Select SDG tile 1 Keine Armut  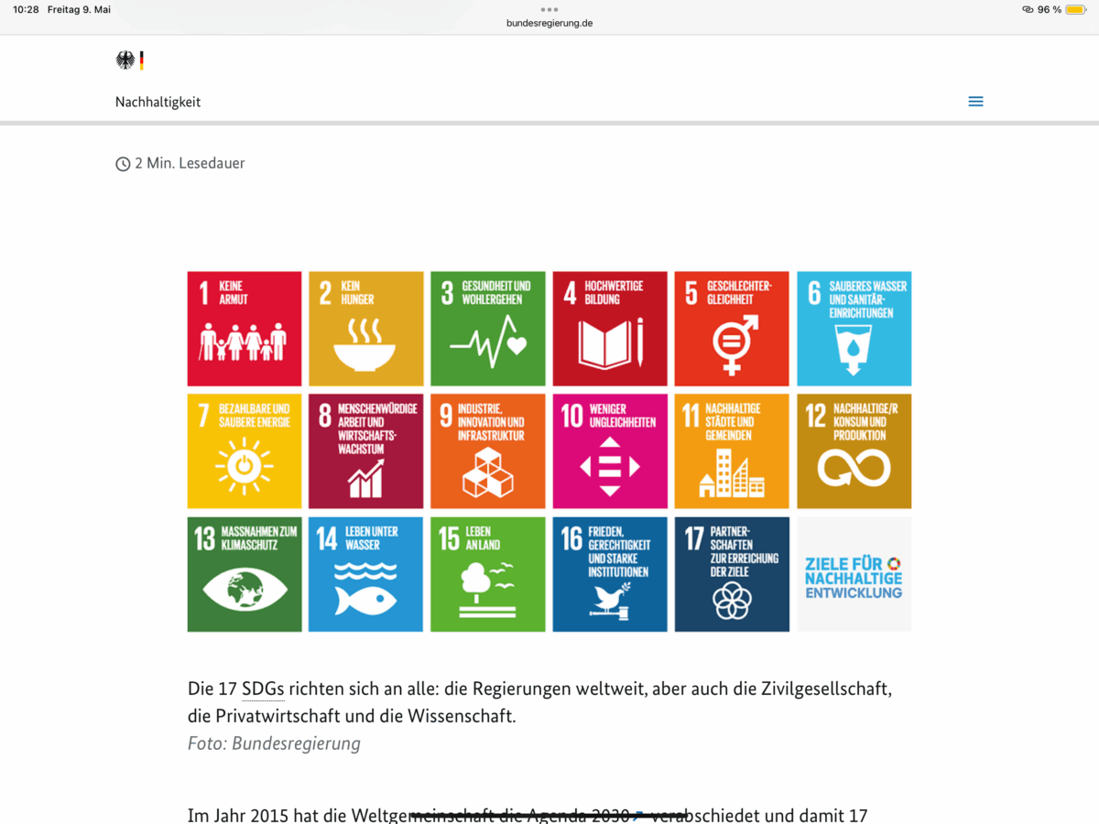[x=245, y=329]
